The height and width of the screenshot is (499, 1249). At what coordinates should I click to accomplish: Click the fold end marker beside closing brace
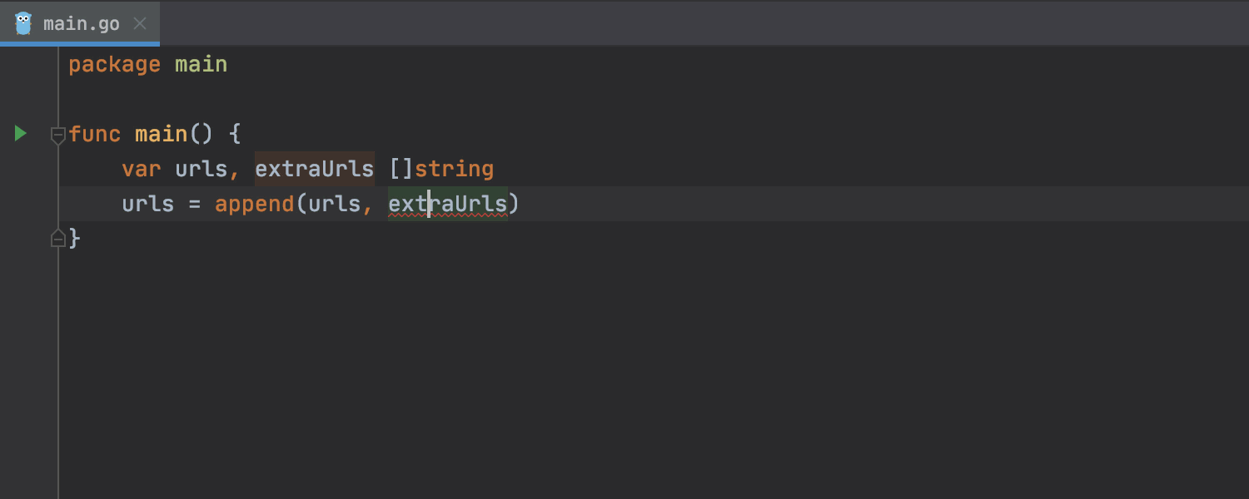tap(57, 239)
